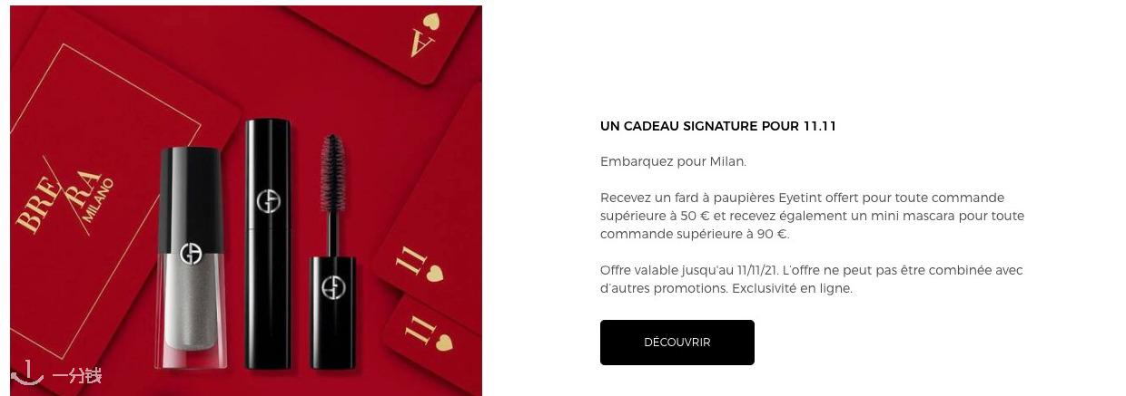Screen dimensions: 1126x396
Task: Click the Armani logo on the tall mascara
Action: [268, 201]
